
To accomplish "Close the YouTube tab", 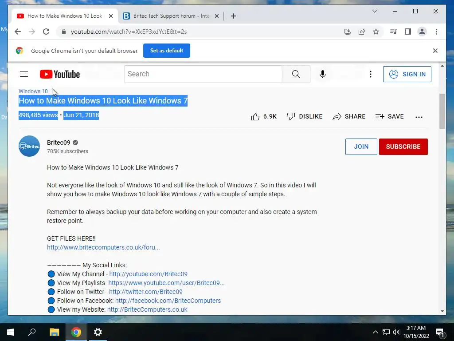I will [x=110, y=16].
